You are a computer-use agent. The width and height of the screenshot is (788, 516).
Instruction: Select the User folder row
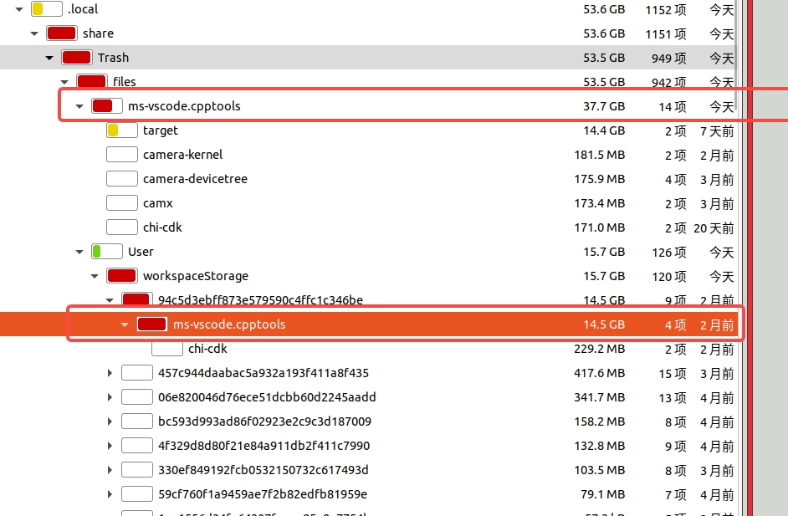368,252
